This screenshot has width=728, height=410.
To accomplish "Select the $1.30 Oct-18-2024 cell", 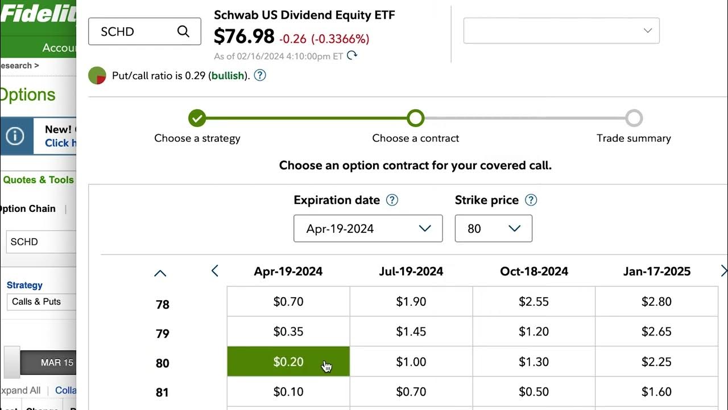I will [x=534, y=362].
